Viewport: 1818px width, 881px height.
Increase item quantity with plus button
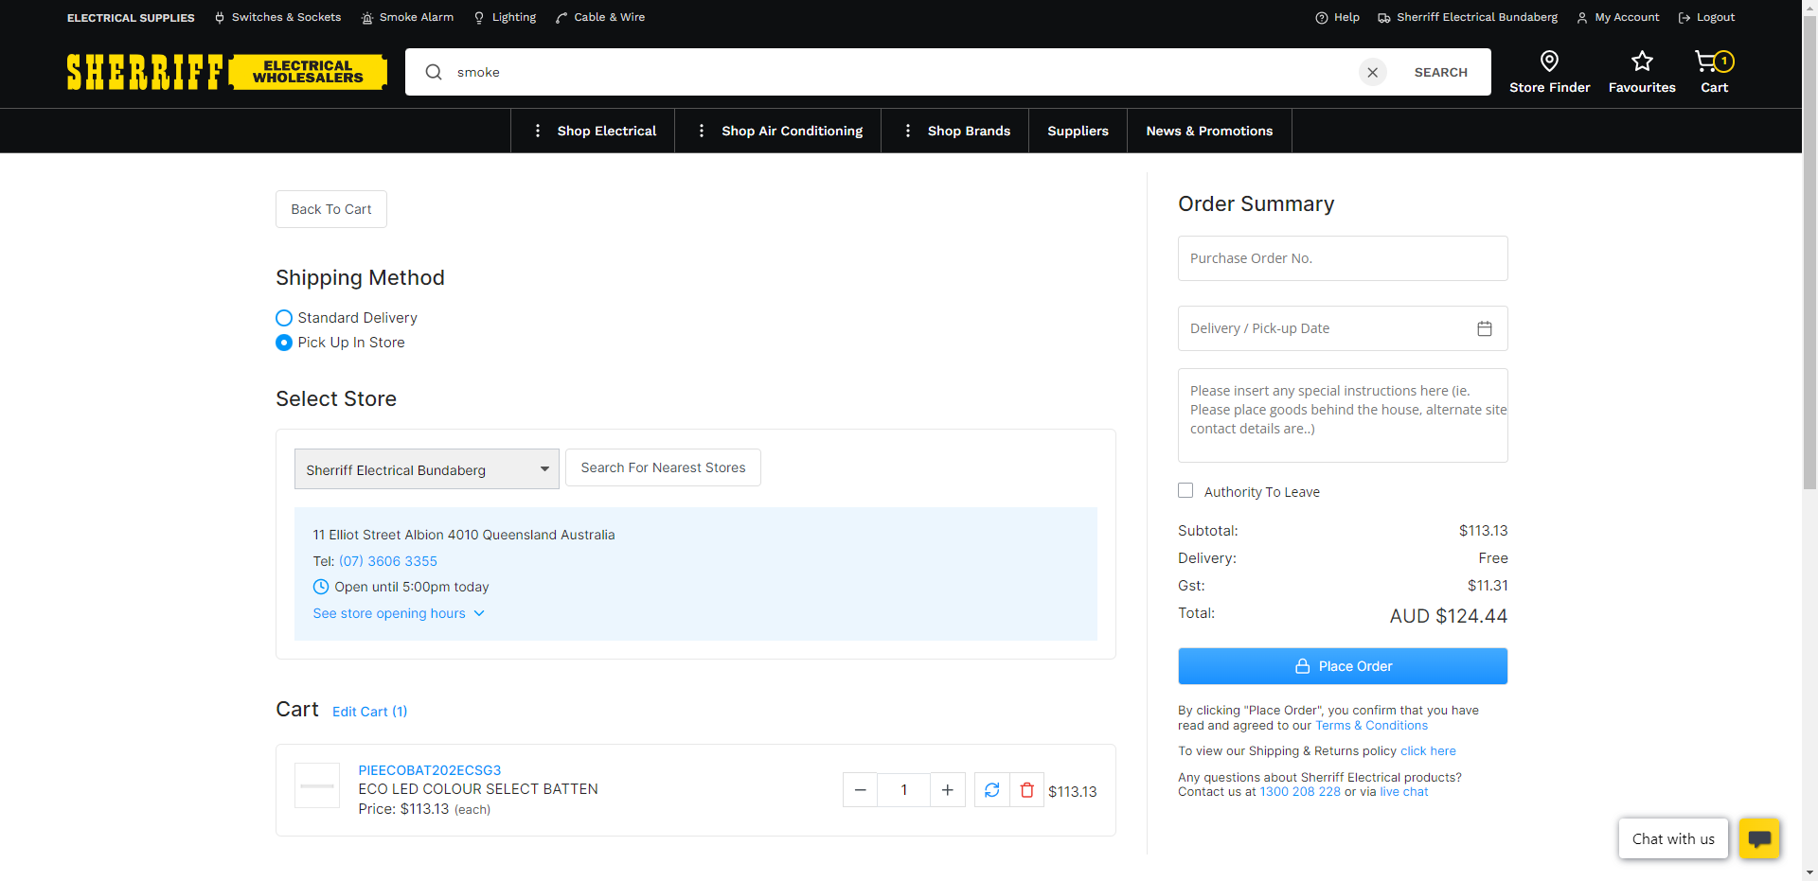tap(947, 790)
